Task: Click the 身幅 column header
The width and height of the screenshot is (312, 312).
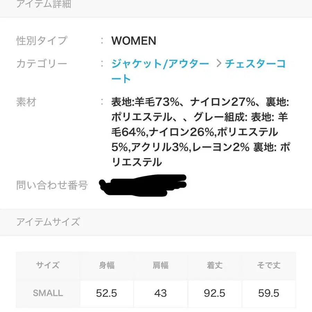Action: point(106,265)
